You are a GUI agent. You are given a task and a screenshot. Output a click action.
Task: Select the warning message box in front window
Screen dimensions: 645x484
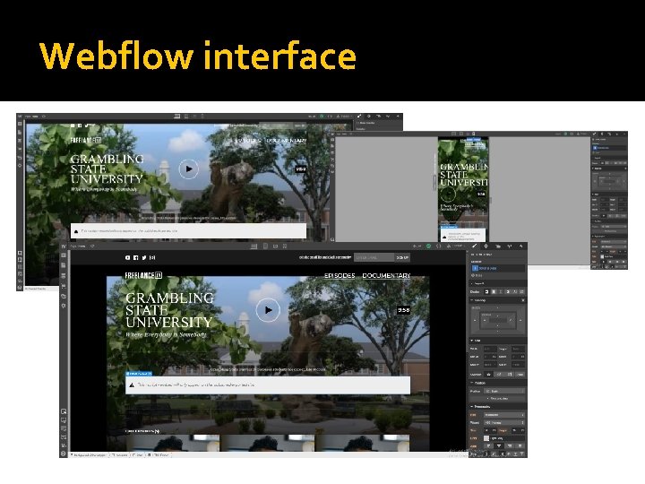(268, 385)
